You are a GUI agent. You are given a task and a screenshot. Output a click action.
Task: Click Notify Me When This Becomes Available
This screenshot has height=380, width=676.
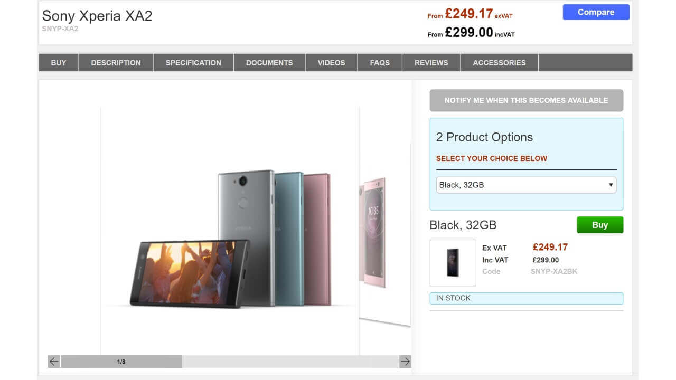(526, 100)
